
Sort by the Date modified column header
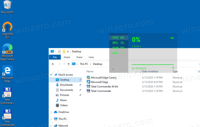tap(150, 72)
